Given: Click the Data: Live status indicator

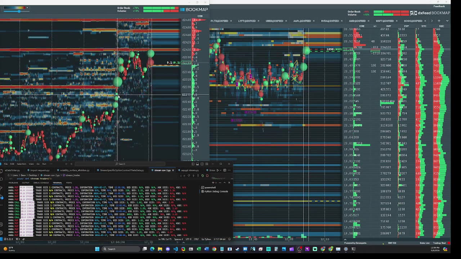Looking at the screenshot, I should [425, 243].
